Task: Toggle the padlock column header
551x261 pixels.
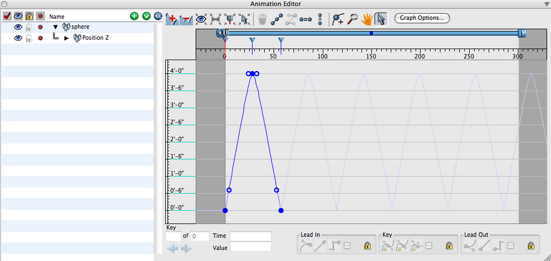Action: 29,16
